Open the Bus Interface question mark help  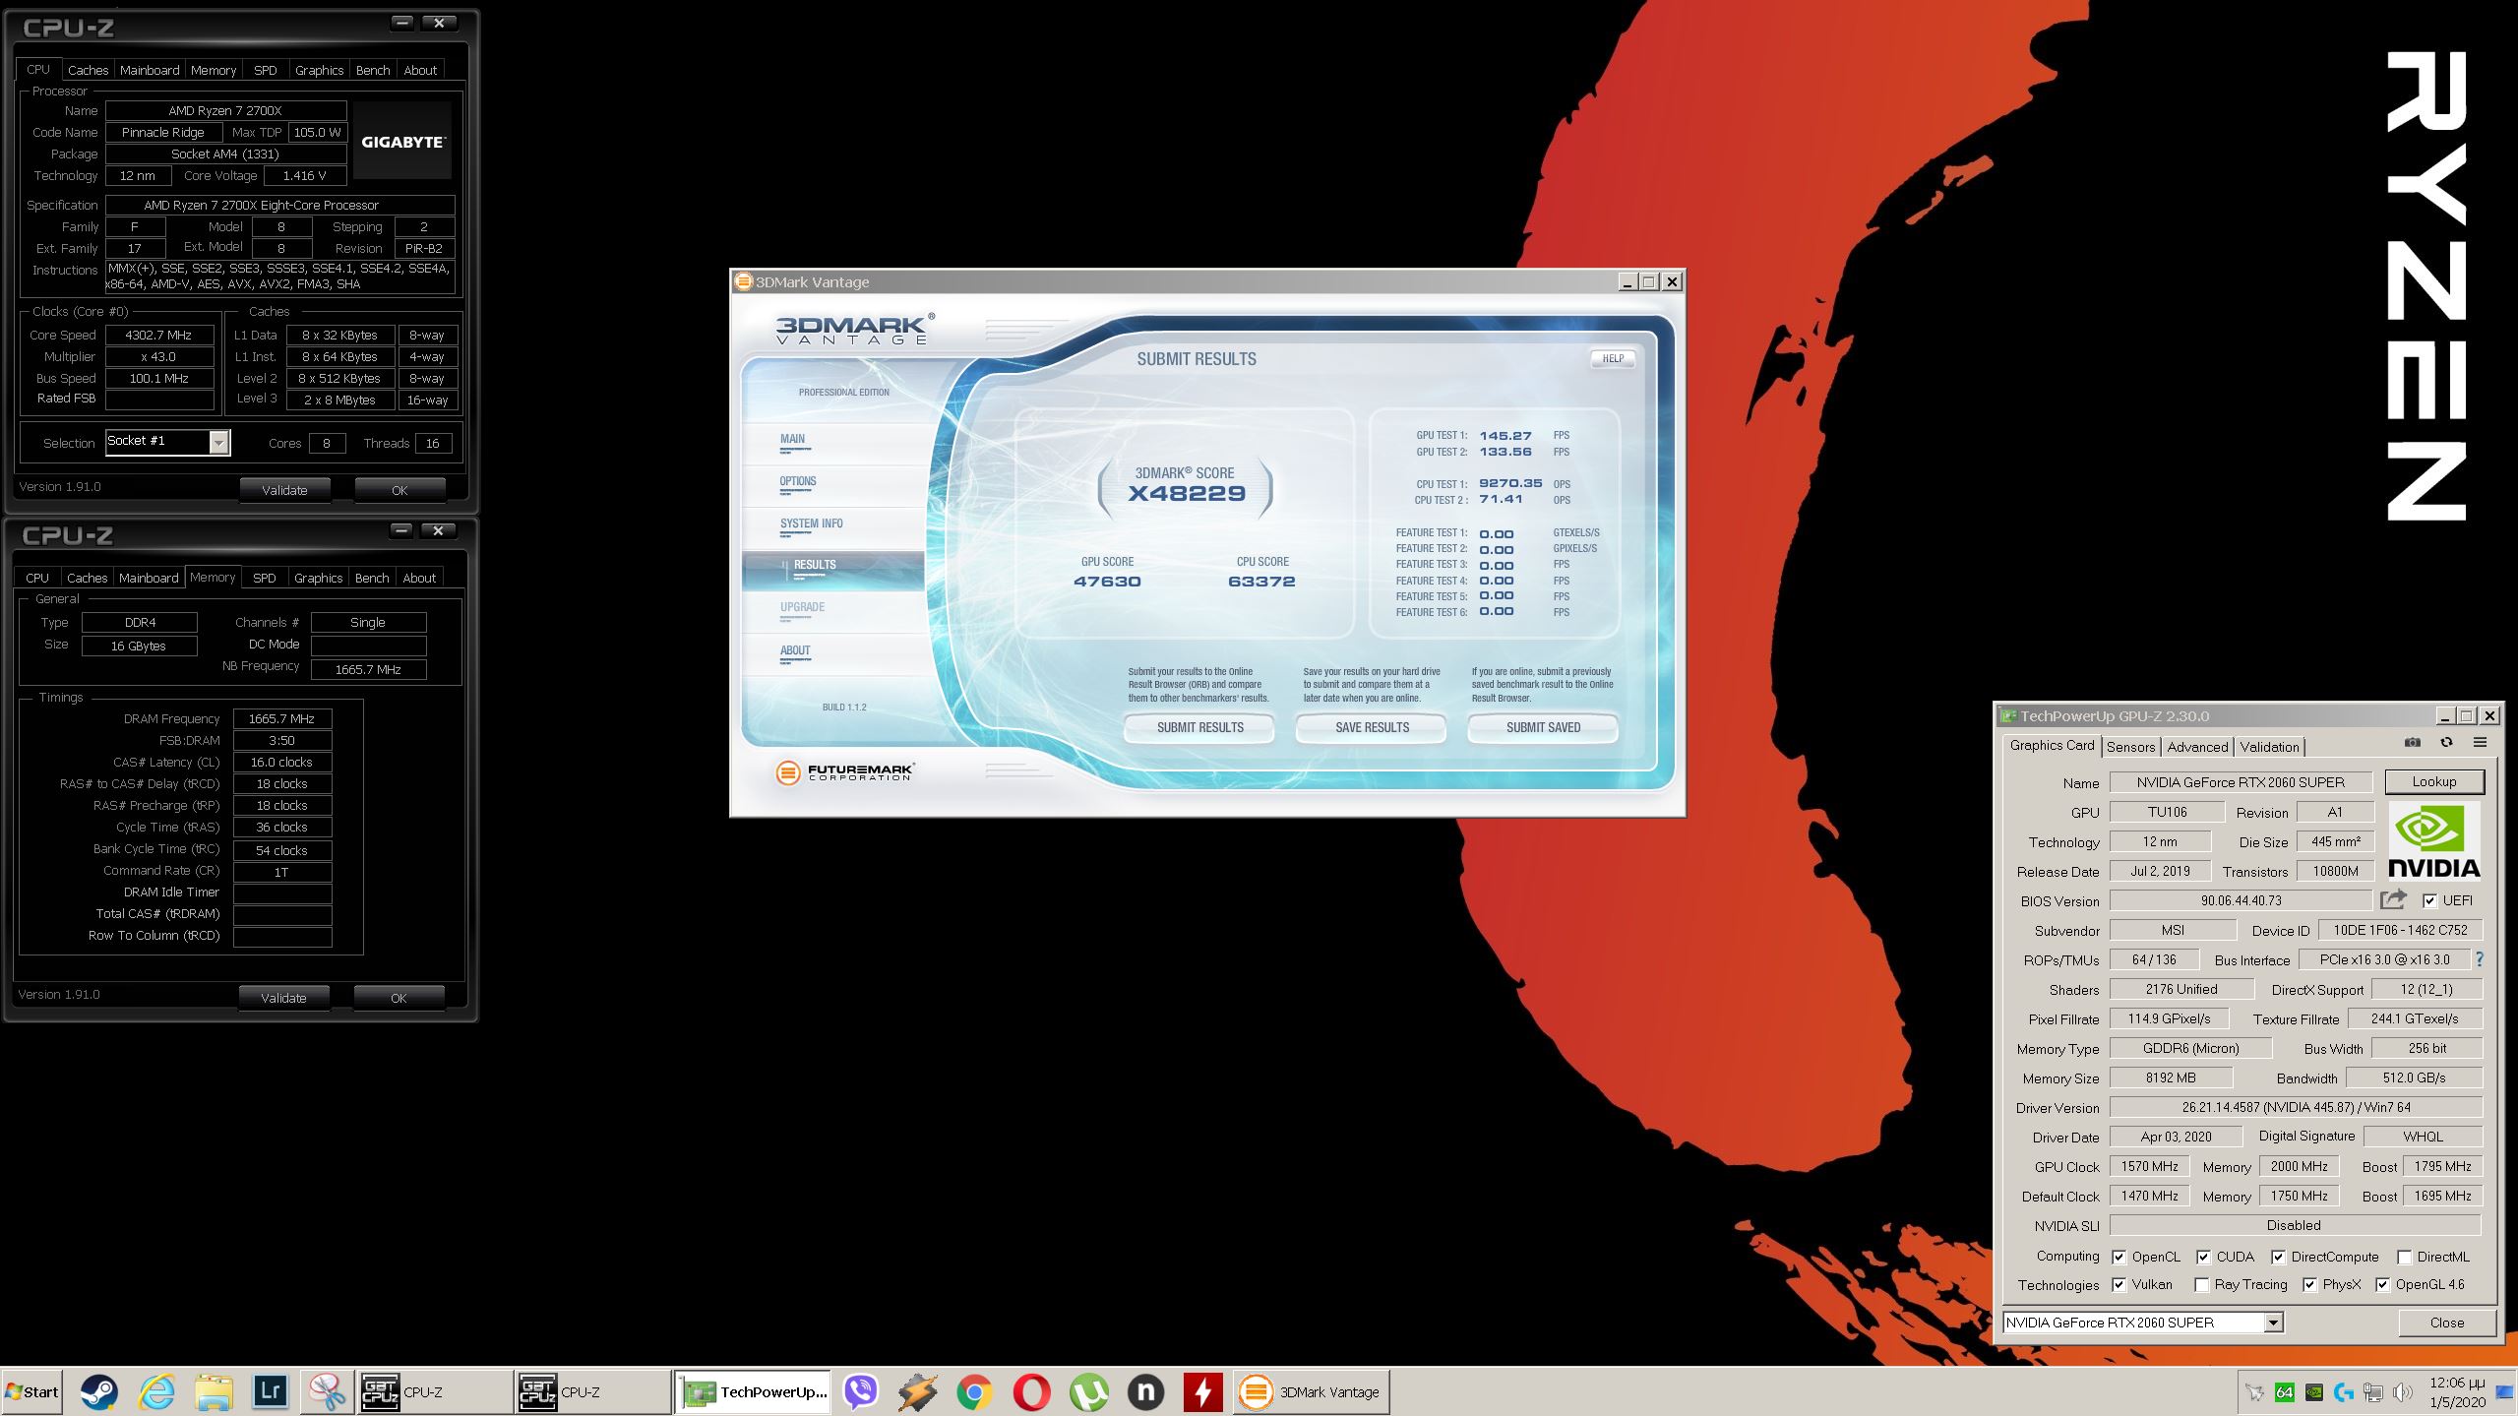tap(2480, 959)
